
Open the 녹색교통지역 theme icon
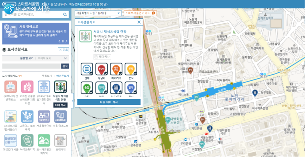[27, 140]
